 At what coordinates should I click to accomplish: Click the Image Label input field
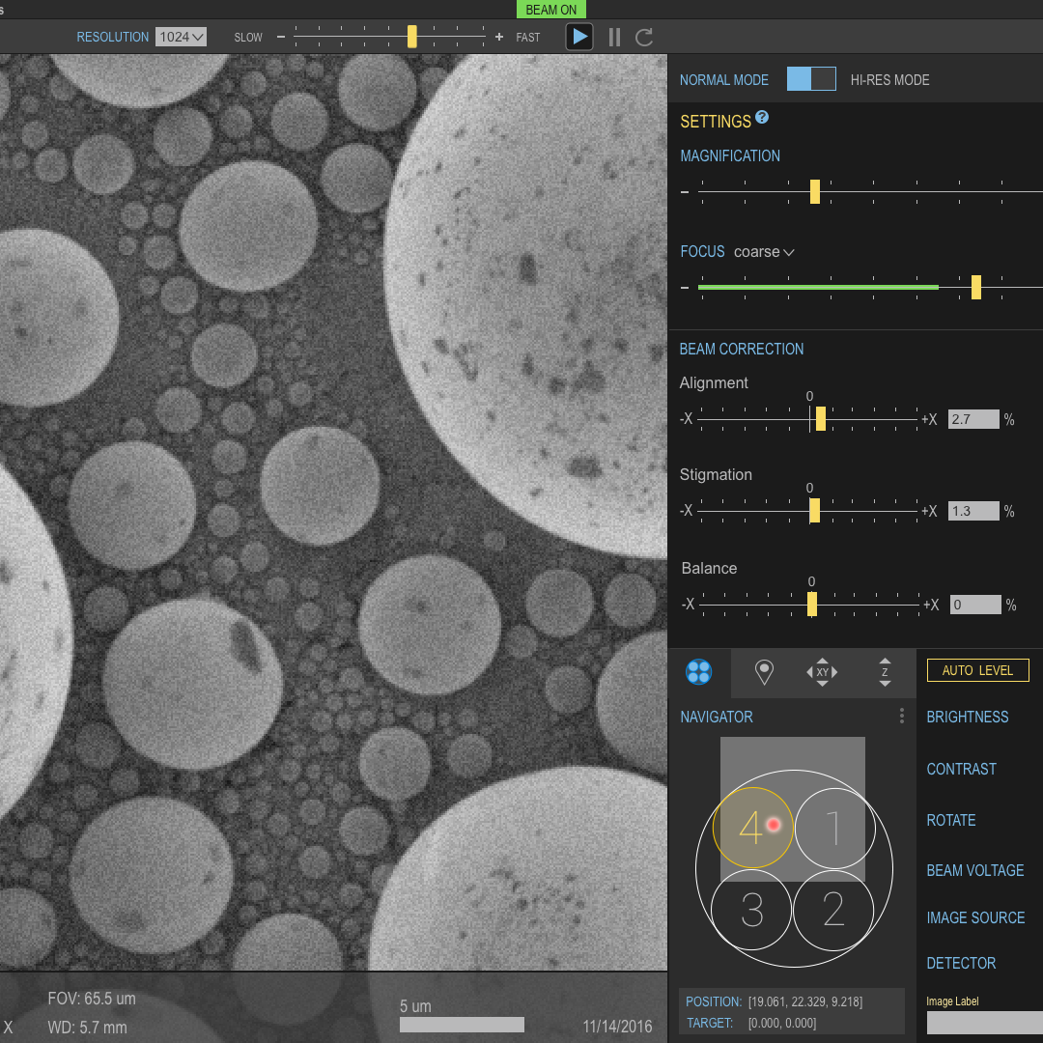pyautogui.click(x=984, y=1023)
